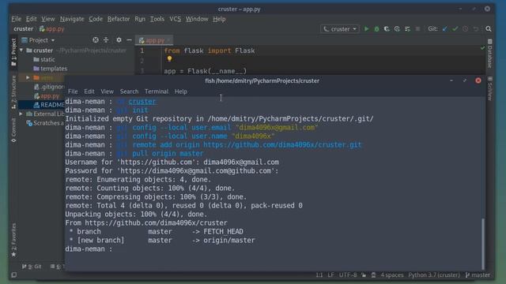Image resolution: width=506 pixels, height=284 pixels.
Task: Click locate-file target icon in Project panel
Action: point(96,40)
